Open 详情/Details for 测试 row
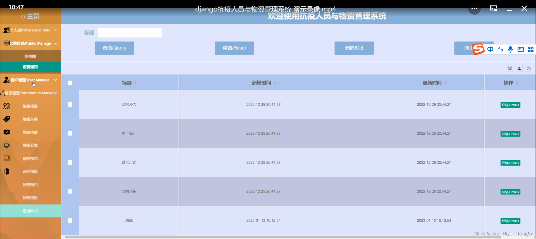Image resolution: width=536 pixels, height=239 pixels. click(x=510, y=221)
